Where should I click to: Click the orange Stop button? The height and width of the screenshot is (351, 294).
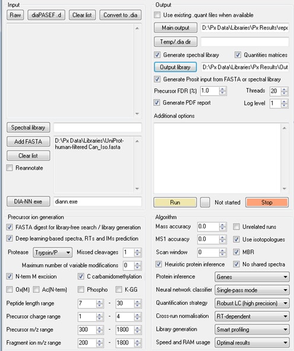(x=267, y=202)
